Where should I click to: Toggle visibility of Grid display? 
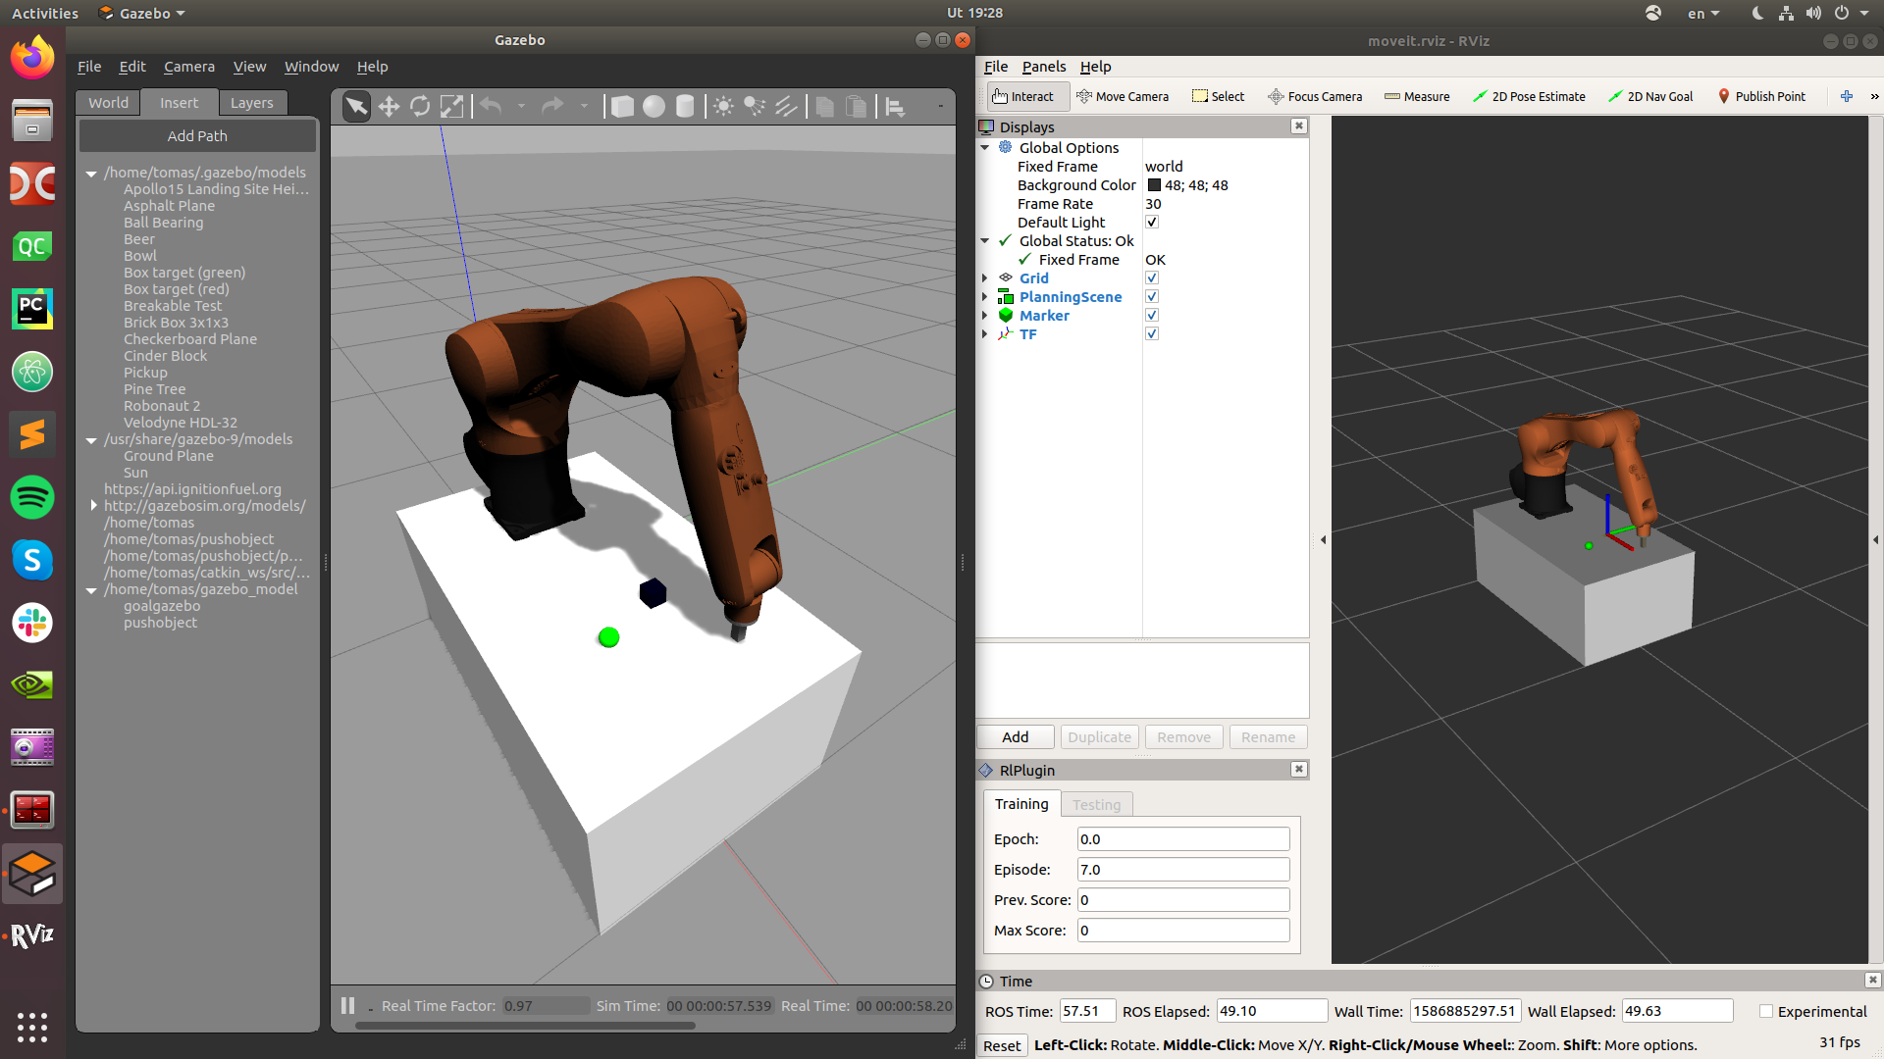click(1152, 277)
